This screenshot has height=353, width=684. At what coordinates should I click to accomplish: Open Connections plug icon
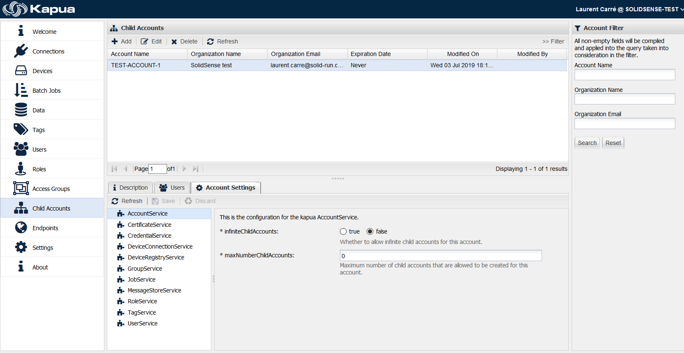(x=21, y=51)
